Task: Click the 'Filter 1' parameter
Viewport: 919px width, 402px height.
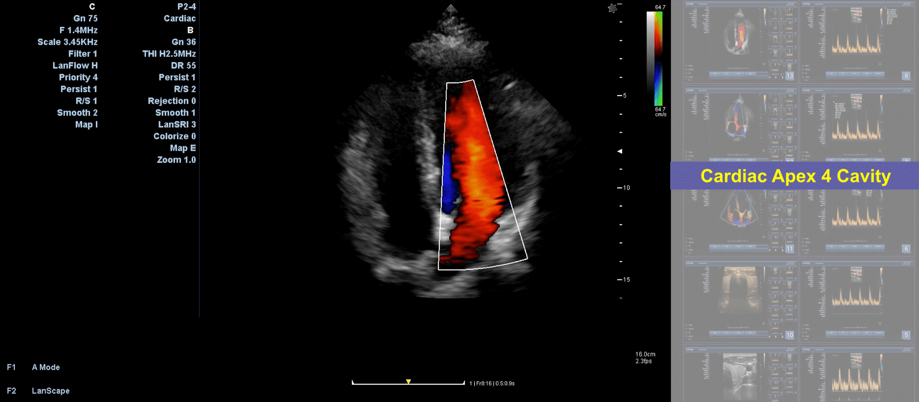Action: (x=83, y=54)
